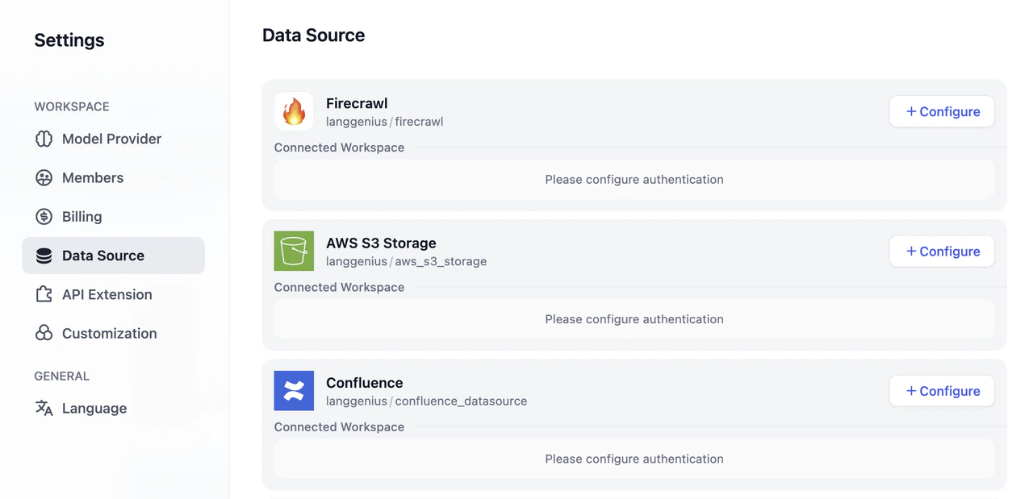Click the AWS S3 Storage bucket icon
The height and width of the screenshot is (499, 1033).
pos(294,251)
